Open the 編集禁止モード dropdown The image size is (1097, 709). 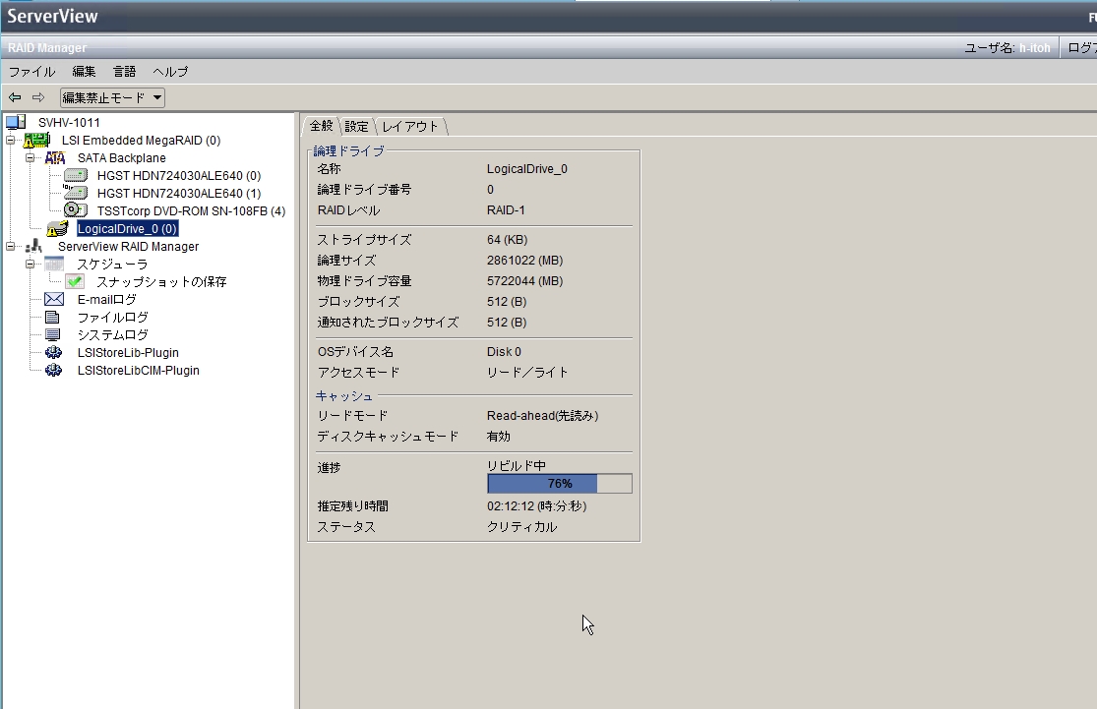(x=112, y=97)
